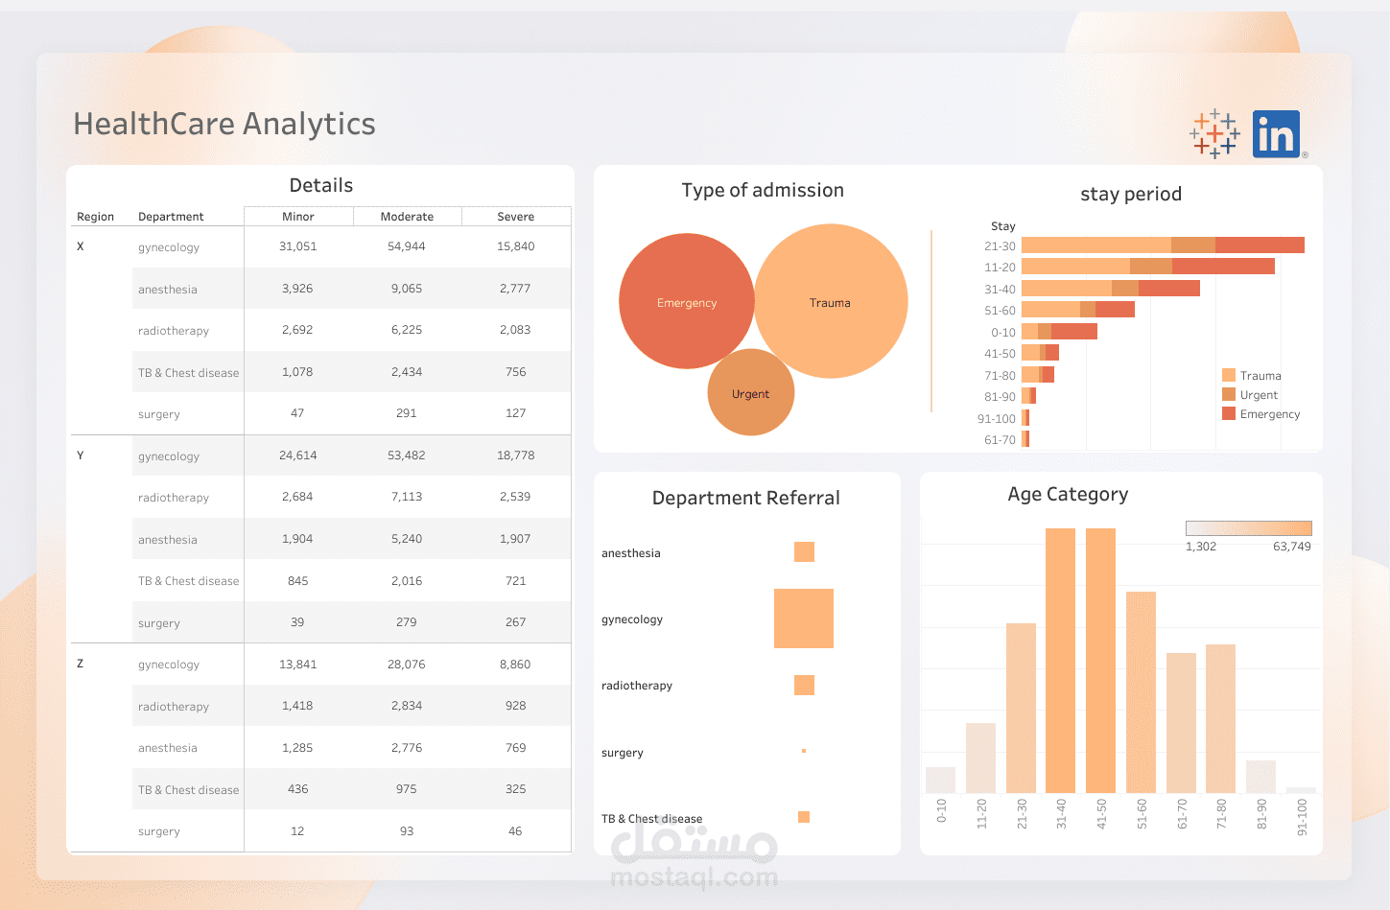Select the radiotherapy square in Department Referral
Image resolution: width=1390 pixels, height=910 pixels.
click(804, 685)
